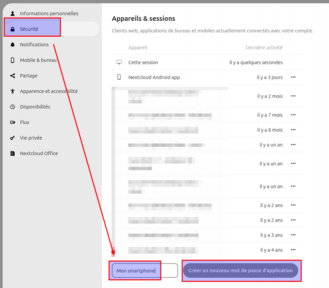Click the document icon for Nextcloud Office

pos(13,153)
